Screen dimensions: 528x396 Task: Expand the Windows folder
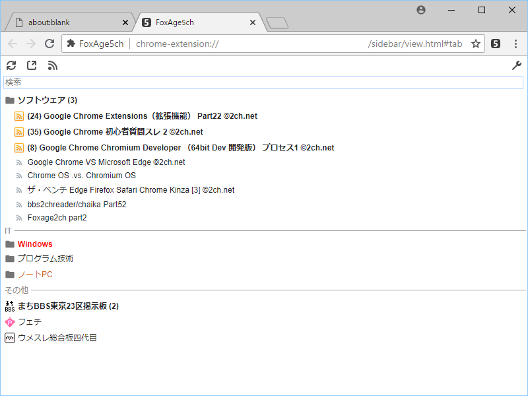(x=35, y=244)
